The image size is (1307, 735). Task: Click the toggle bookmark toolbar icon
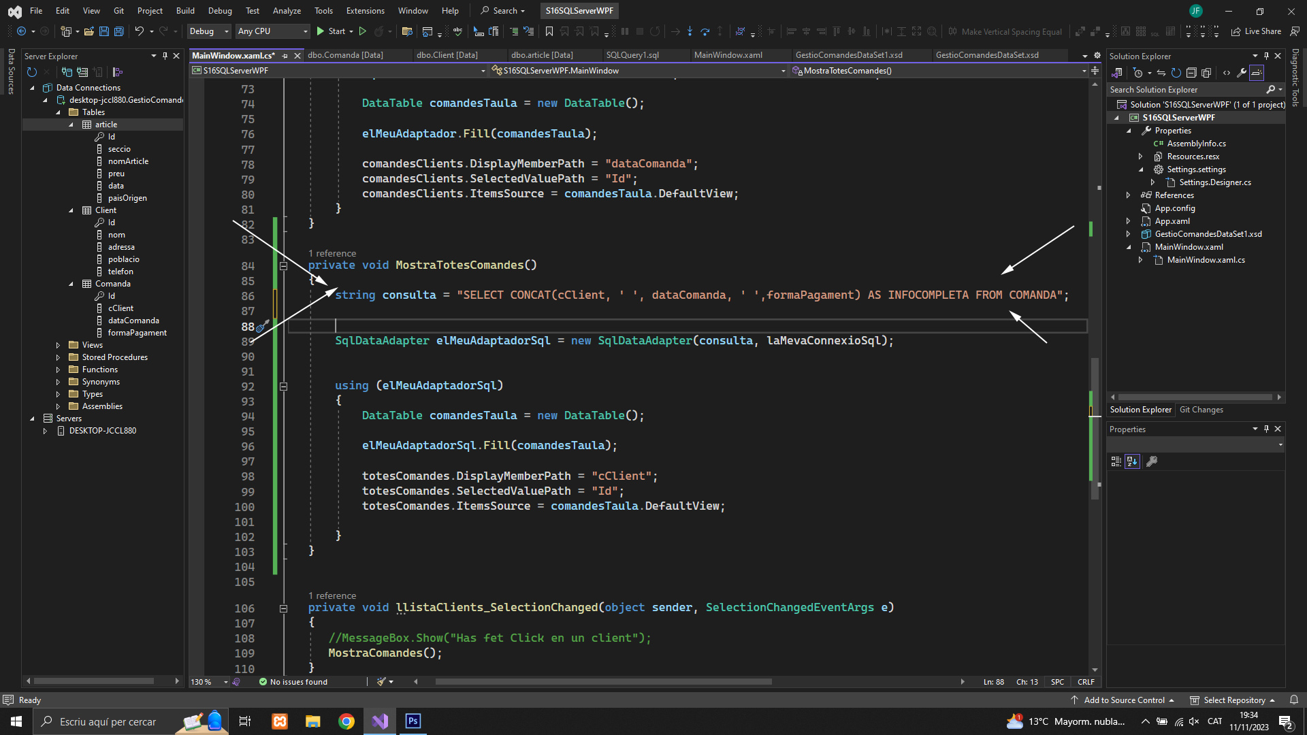549,31
